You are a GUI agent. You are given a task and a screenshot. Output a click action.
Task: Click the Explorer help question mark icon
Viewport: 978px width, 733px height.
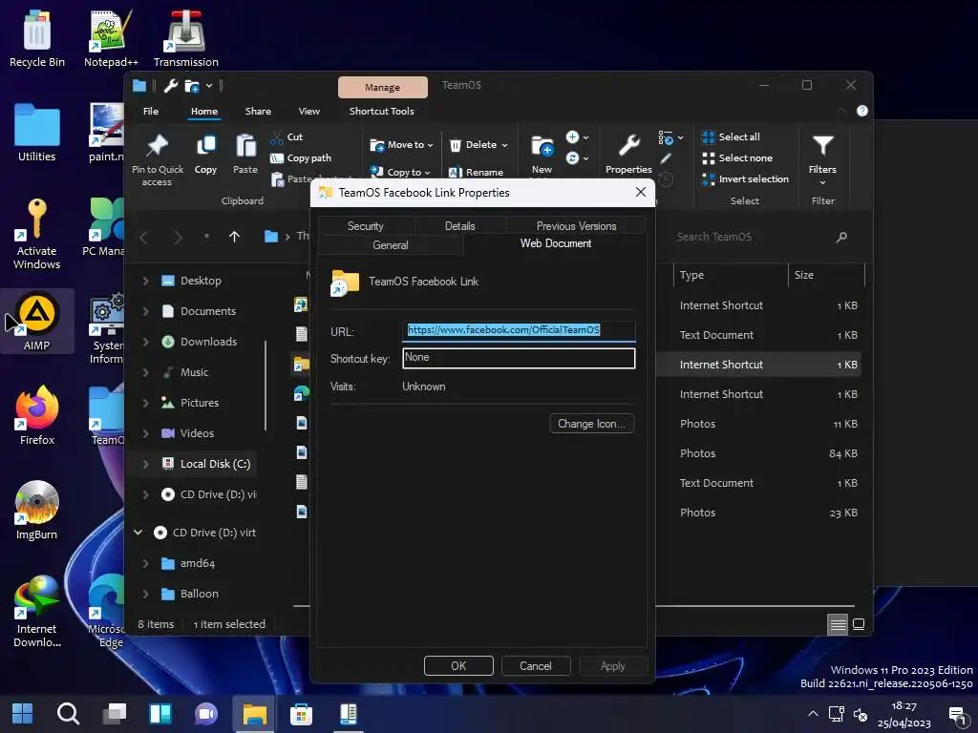click(862, 111)
